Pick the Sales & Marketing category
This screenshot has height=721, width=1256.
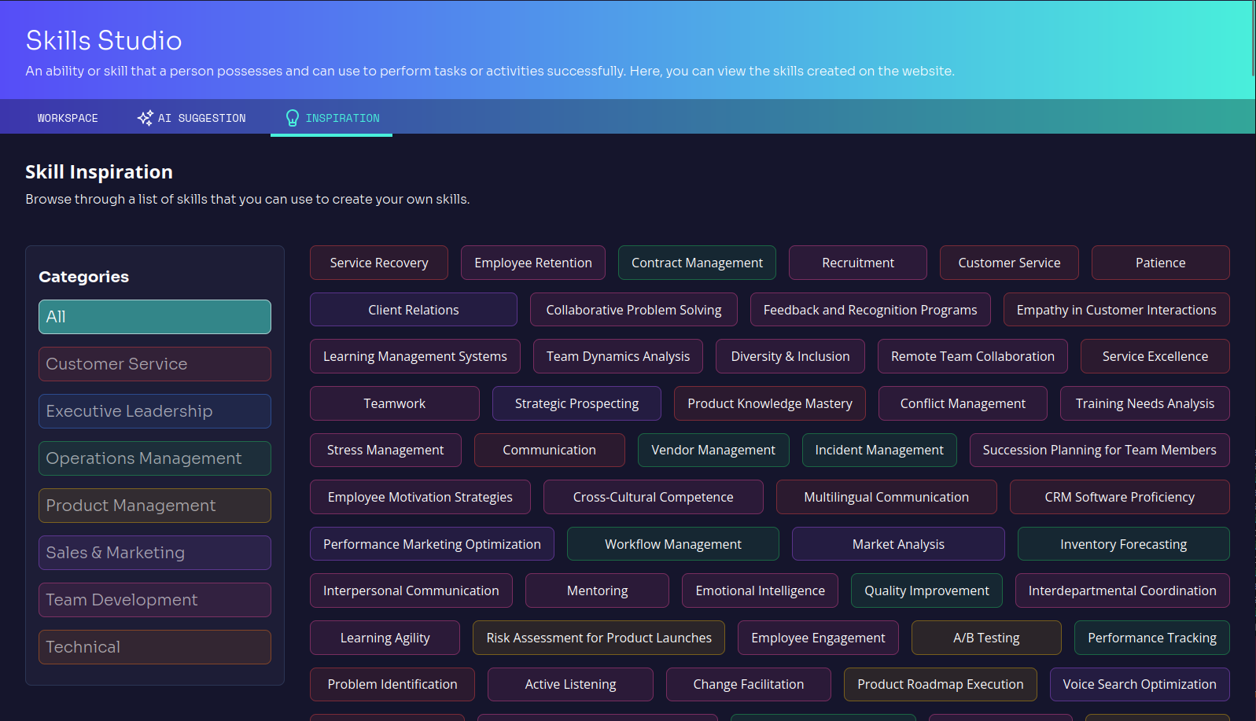click(x=155, y=553)
